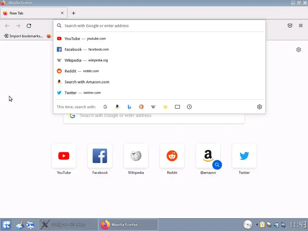Open a new tab with plus button

(73, 13)
